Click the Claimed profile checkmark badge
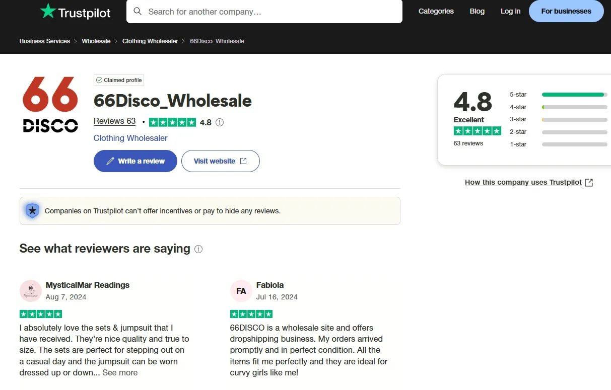Viewport: 611px width, 390px height. tap(100, 80)
